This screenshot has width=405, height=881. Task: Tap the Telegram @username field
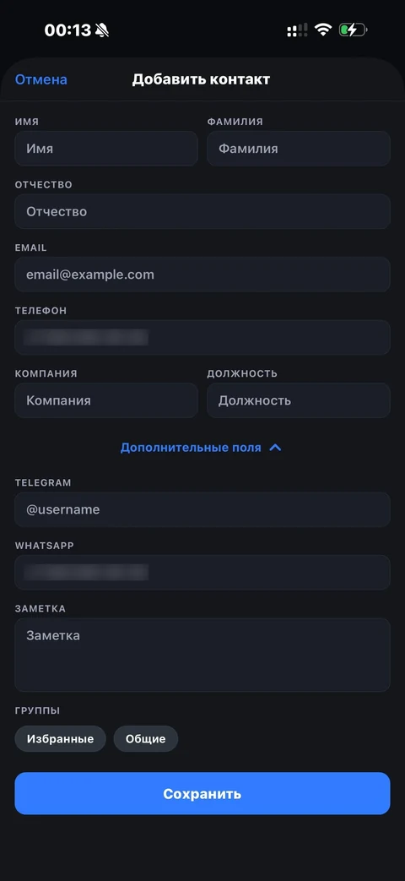pyautogui.click(x=202, y=509)
